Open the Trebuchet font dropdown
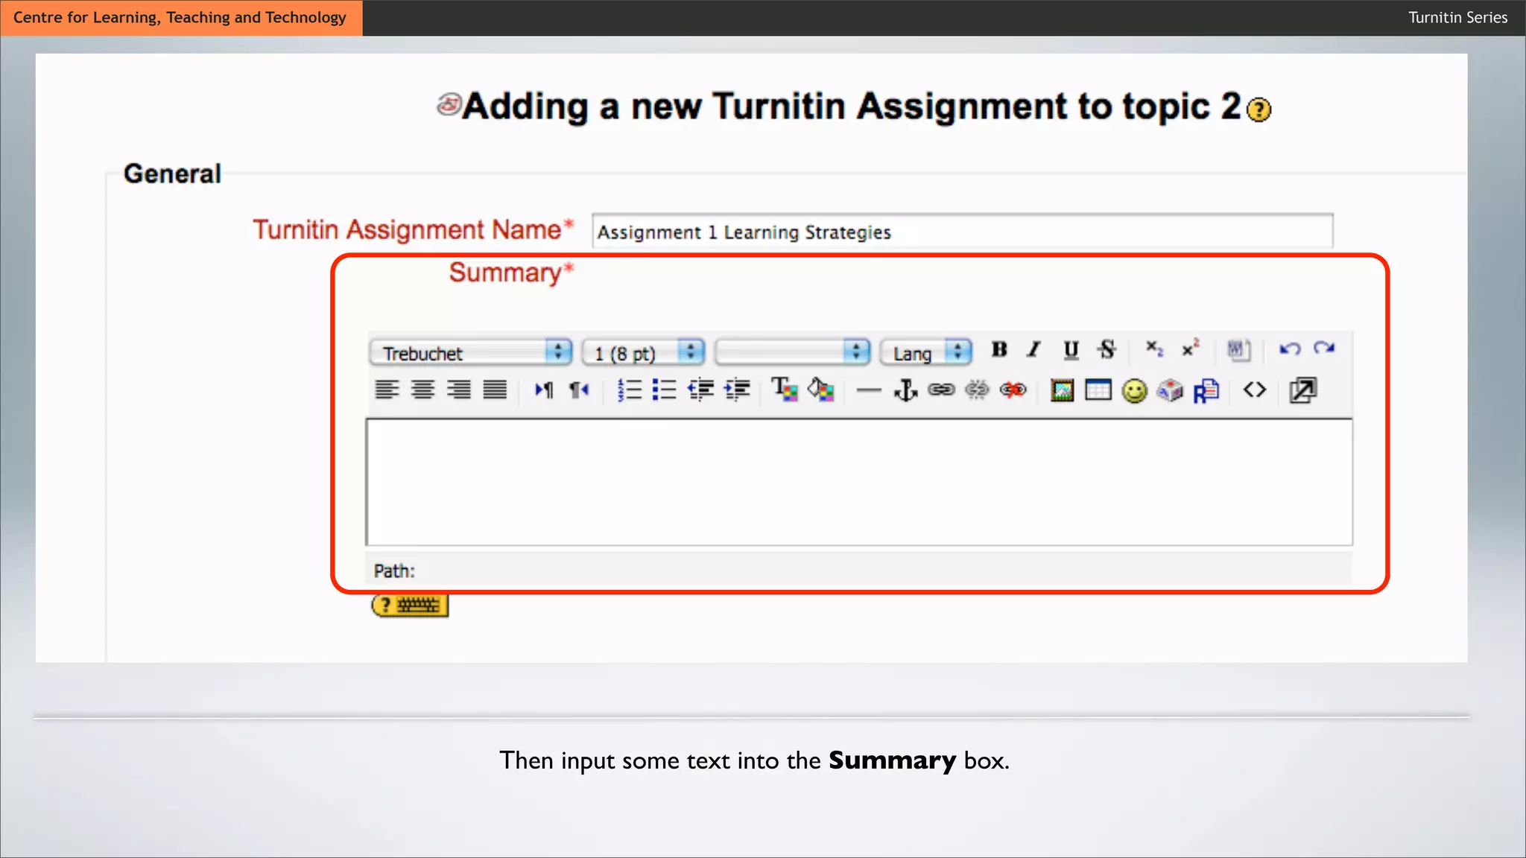 coord(471,352)
